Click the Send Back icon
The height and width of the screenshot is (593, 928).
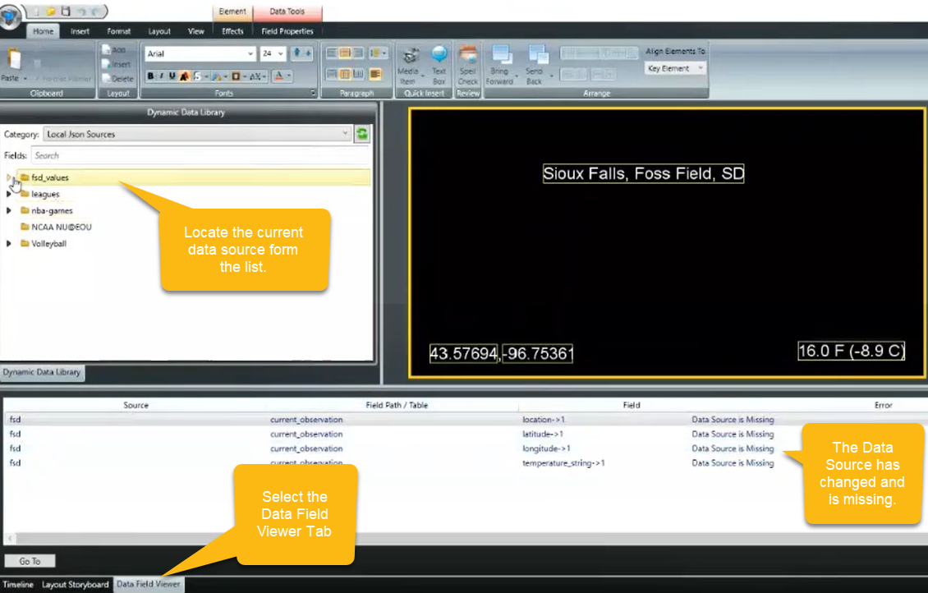click(536, 59)
